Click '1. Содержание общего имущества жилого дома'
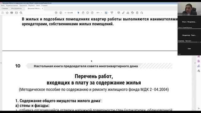 (58, 101)
